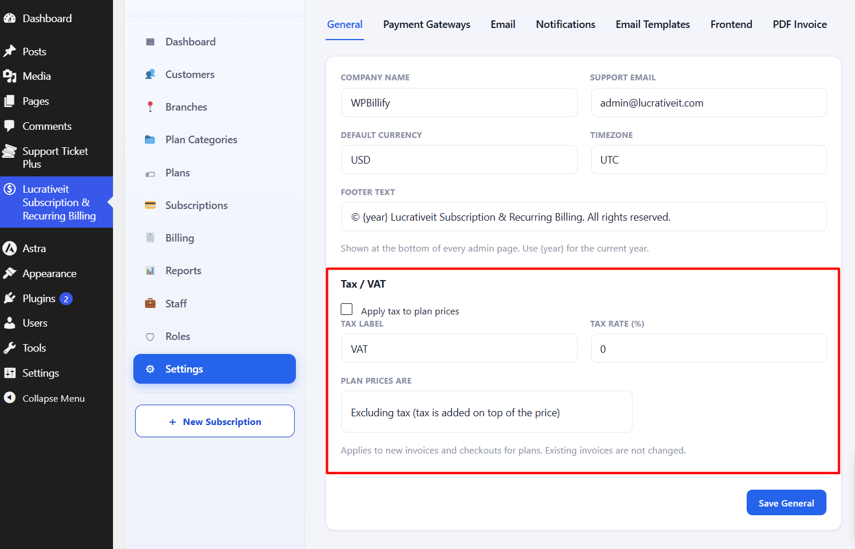Image resolution: width=855 pixels, height=549 pixels.
Task: Click the Subscriptions credit card icon
Action: (150, 205)
